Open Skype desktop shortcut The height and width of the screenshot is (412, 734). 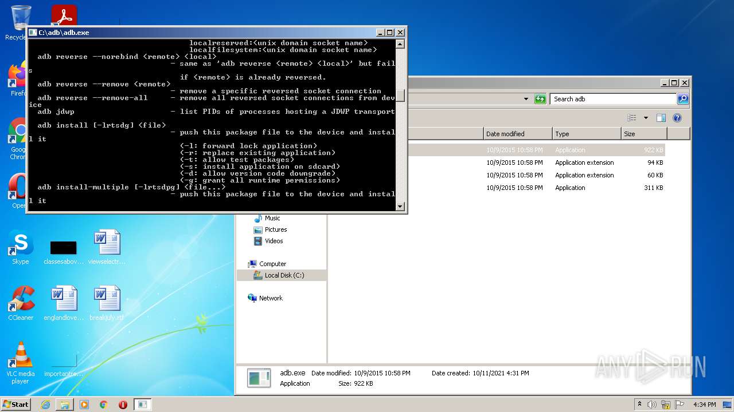click(21, 248)
